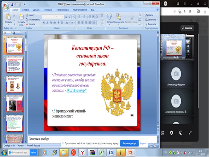Switch VK call participant grid layout
The image size is (209, 157).
click(162, 133)
